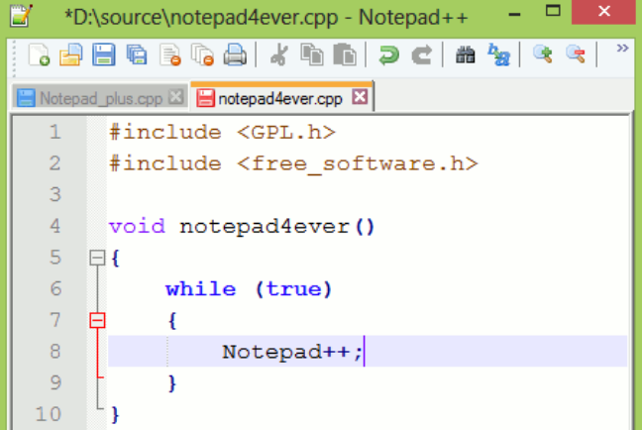
Task: Click line number 4 in margin
Action: (54, 226)
